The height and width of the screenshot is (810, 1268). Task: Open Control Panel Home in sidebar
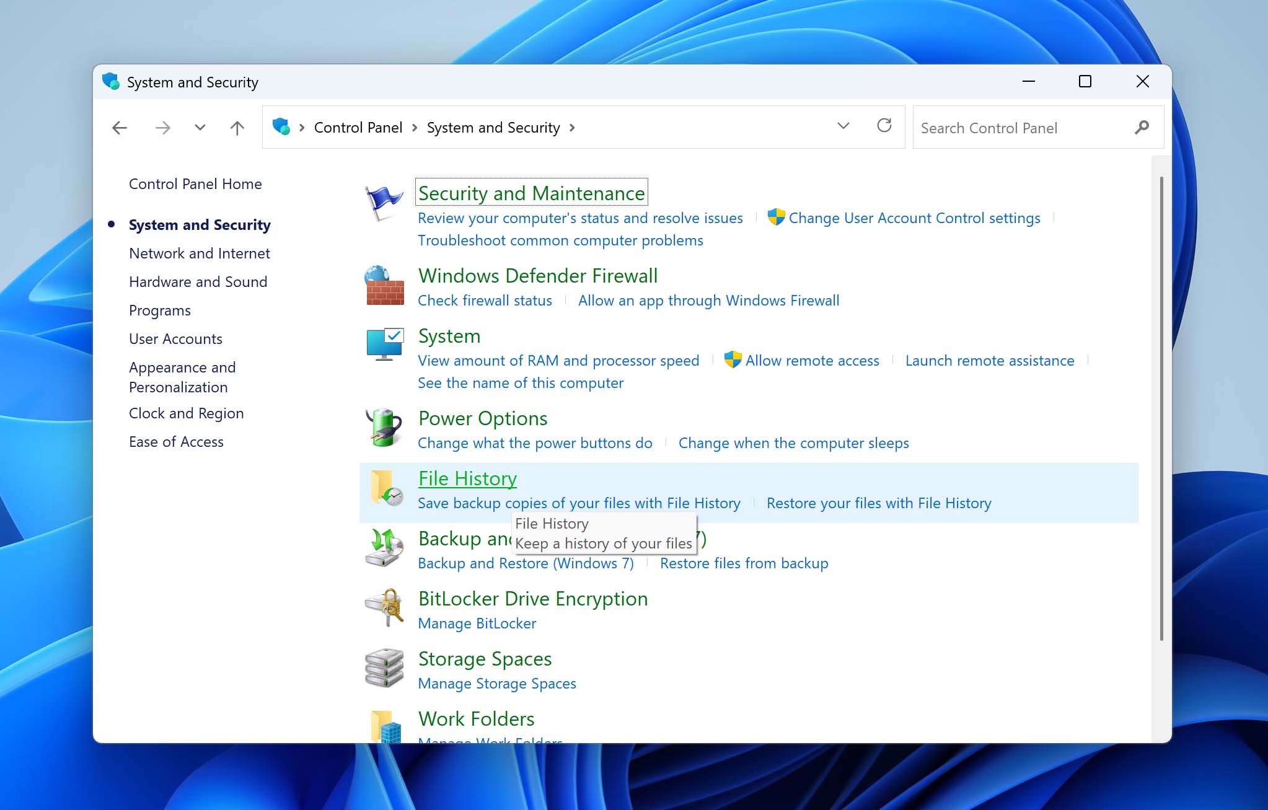pyautogui.click(x=195, y=184)
